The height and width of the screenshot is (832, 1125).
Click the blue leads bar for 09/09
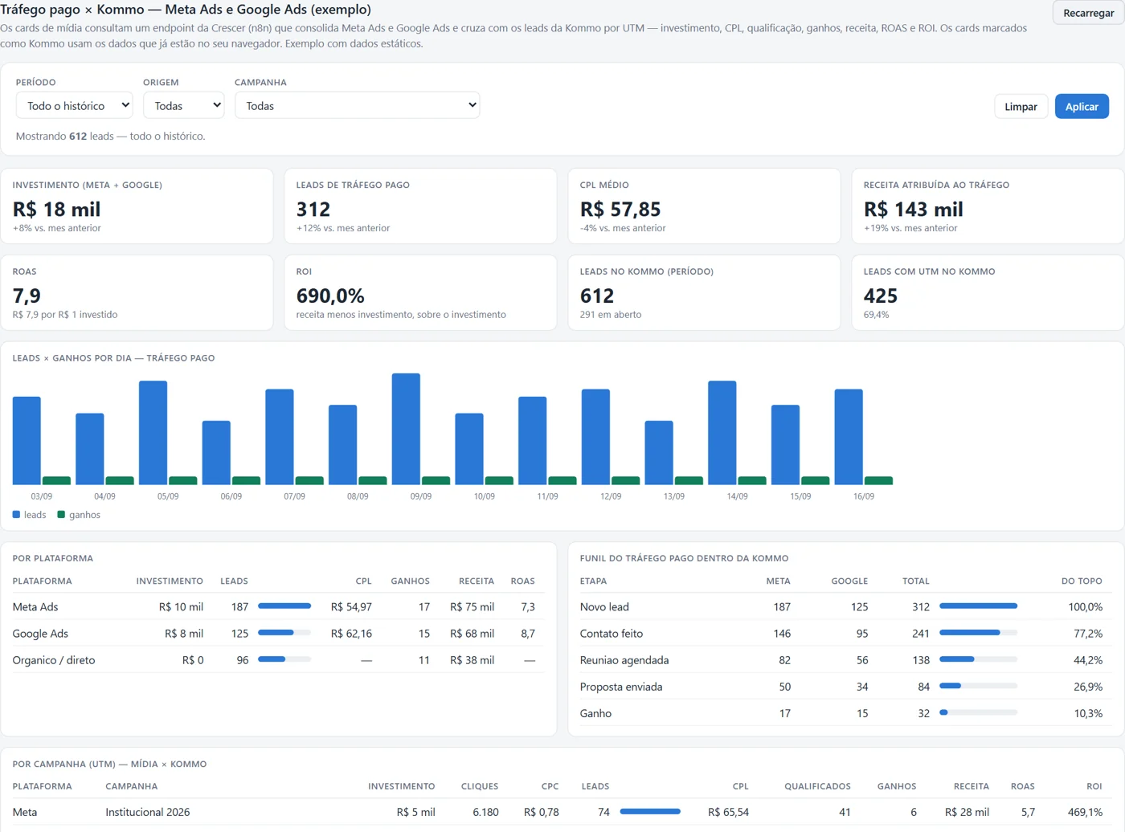(406, 429)
